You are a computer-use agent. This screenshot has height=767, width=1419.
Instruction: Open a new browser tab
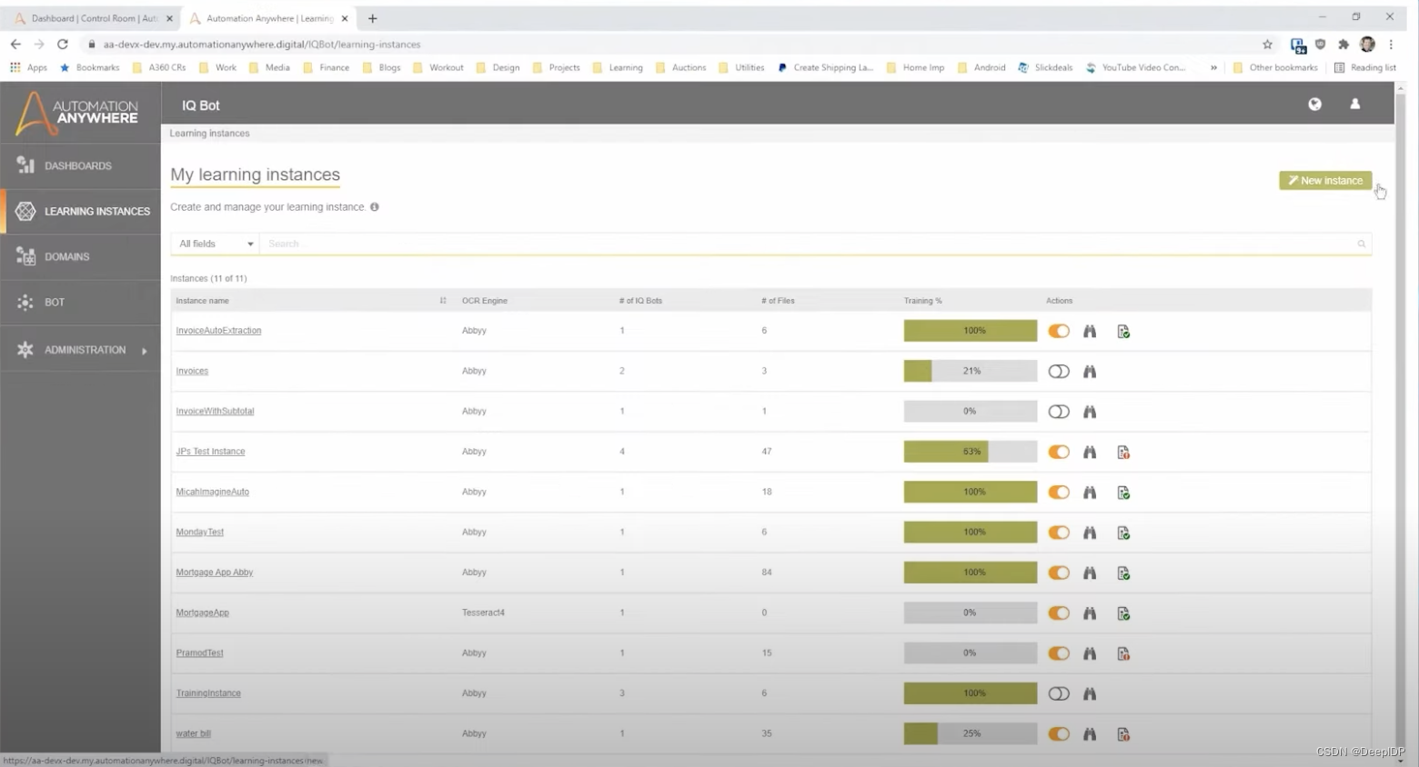[x=372, y=18]
